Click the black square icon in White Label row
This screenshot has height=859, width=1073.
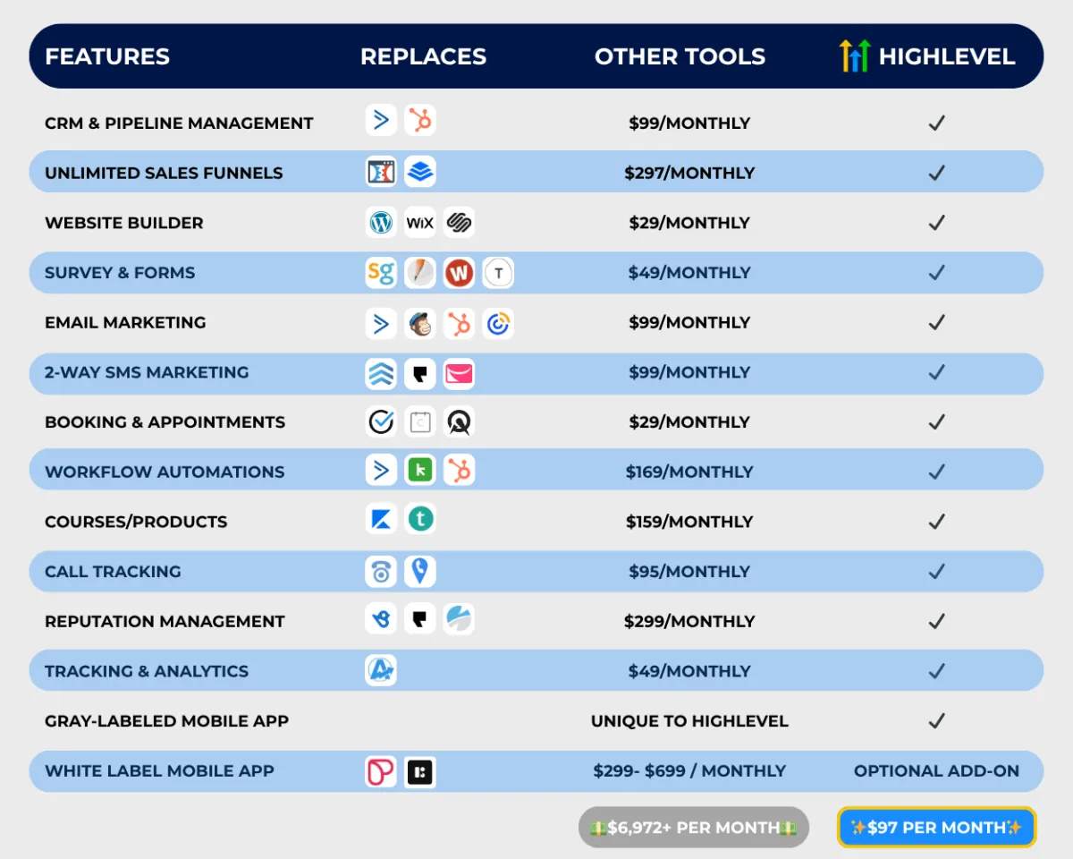tap(420, 771)
